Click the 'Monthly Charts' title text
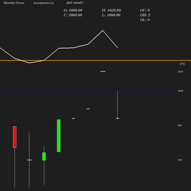Viewport: 191px width, 191px height. pyautogui.click(x=14, y=3)
